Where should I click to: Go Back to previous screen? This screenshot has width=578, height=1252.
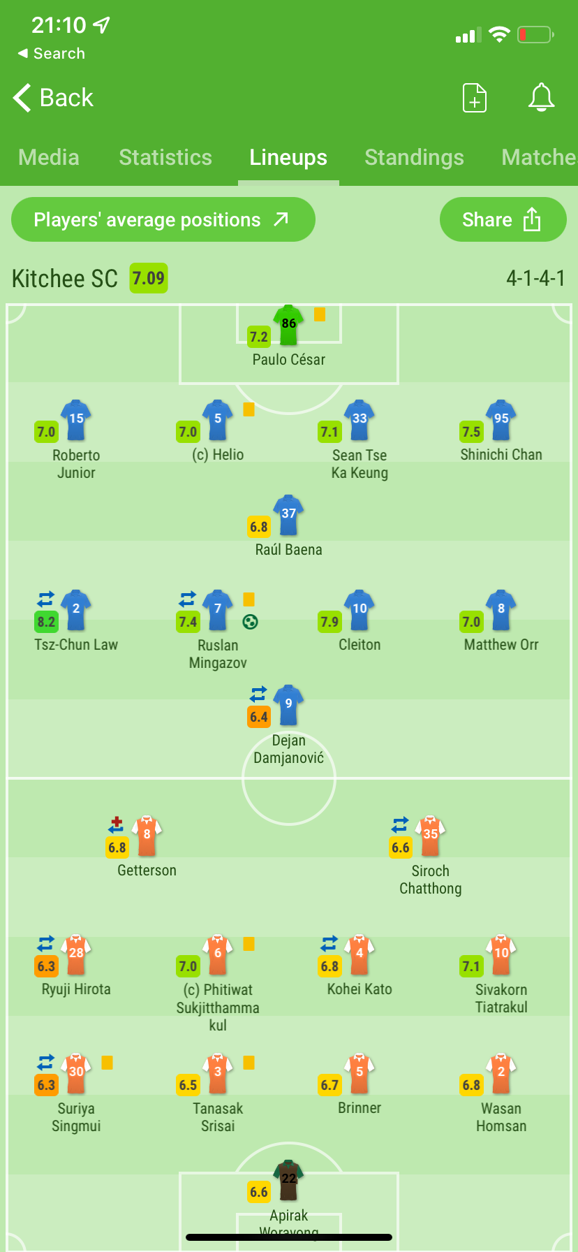53,98
